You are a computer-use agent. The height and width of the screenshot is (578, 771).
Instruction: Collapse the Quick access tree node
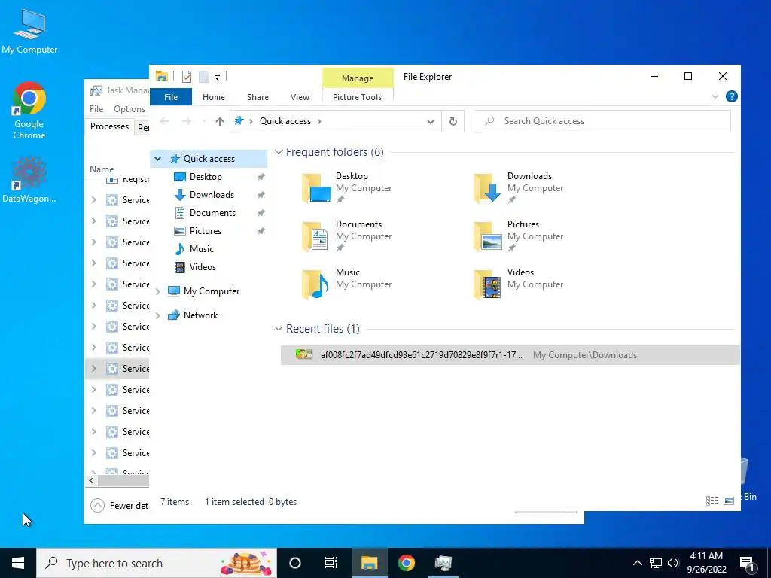coord(157,159)
